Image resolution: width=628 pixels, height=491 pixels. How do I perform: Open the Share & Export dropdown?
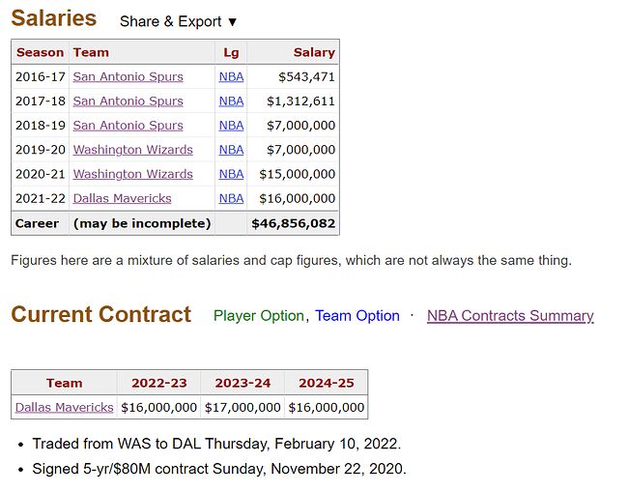178,21
